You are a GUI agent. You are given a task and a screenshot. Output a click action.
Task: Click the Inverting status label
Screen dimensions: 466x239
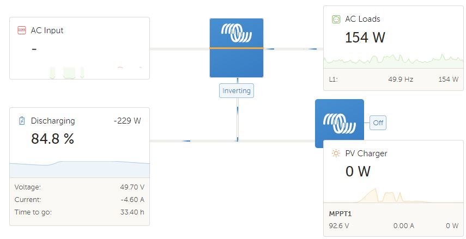237,91
